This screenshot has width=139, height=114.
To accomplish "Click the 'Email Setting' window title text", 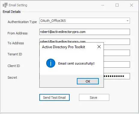I will pos(18,5).
